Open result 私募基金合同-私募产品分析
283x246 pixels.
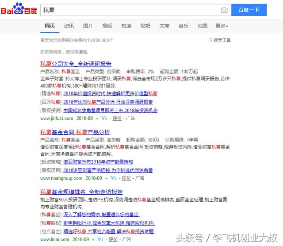[75, 132]
